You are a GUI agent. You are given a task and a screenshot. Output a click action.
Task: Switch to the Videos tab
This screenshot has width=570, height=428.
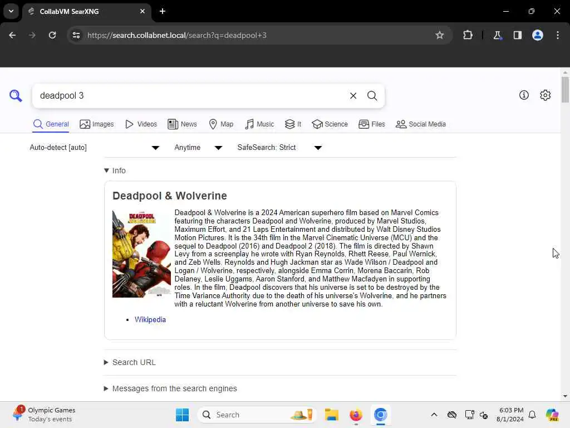141,124
